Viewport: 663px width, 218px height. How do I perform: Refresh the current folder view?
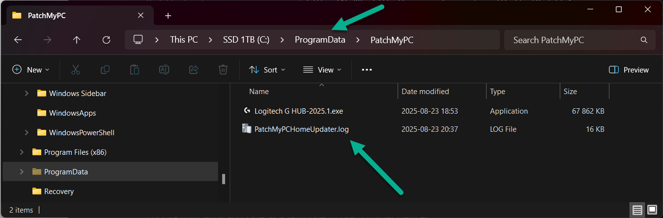pyautogui.click(x=106, y=40)
